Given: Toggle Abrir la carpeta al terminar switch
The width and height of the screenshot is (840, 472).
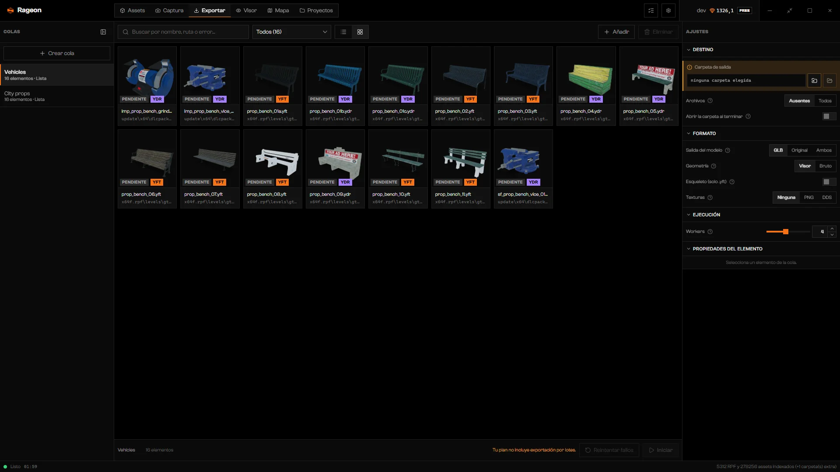Looking at the screenshot, I should (829, 116).
